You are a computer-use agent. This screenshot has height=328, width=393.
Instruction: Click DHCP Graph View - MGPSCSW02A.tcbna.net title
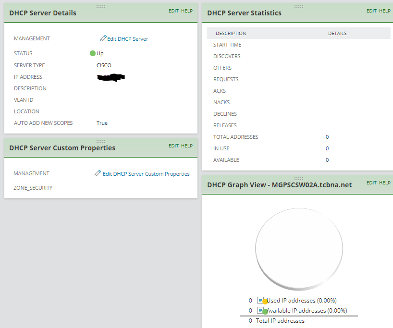(279, 185)
